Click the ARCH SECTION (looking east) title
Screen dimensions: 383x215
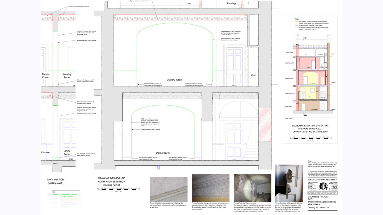56,181
